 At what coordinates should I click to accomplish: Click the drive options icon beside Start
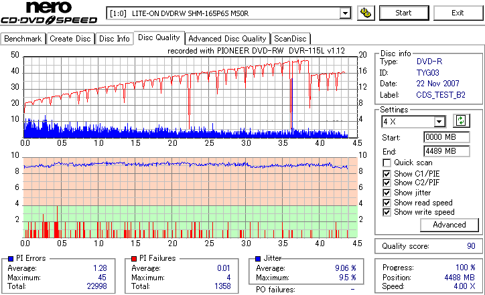(366, 13)
